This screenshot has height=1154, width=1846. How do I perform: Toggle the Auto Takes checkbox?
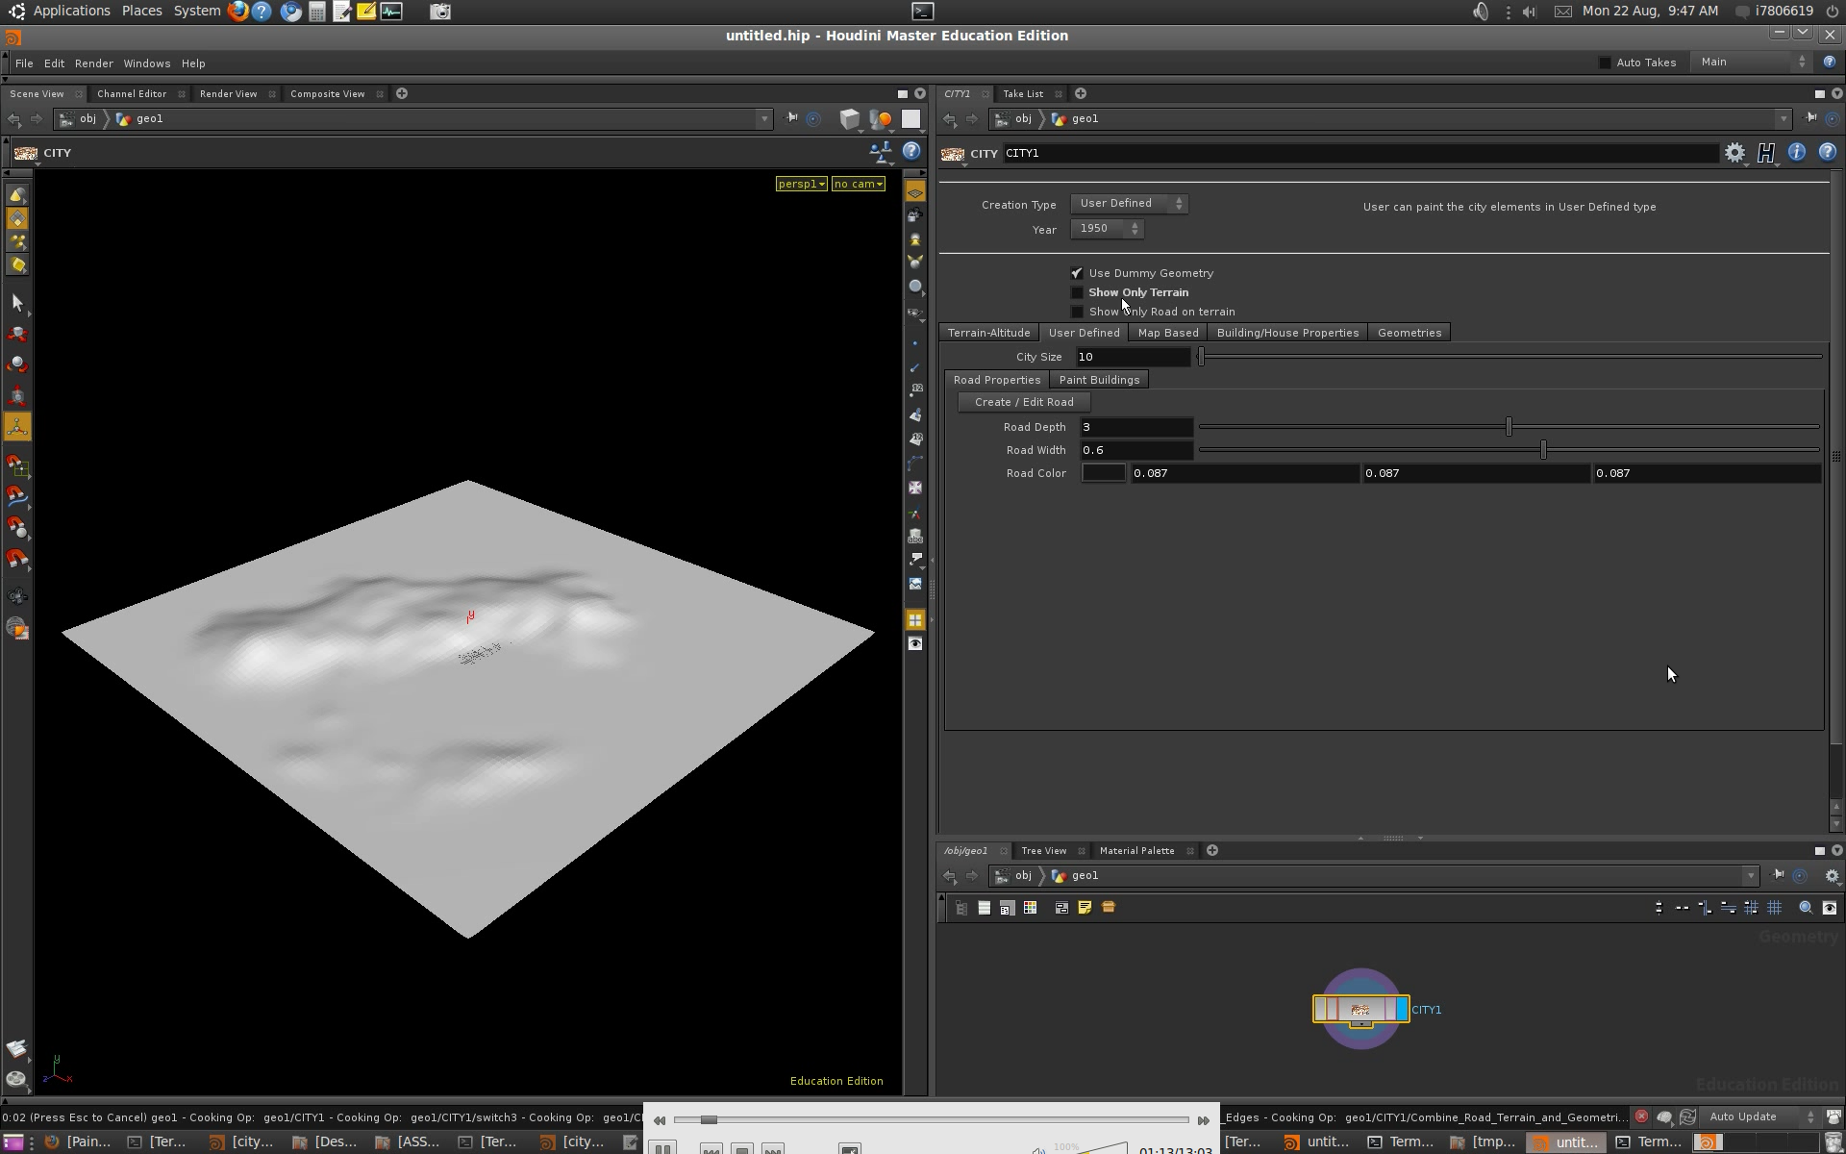[1605, 63]
